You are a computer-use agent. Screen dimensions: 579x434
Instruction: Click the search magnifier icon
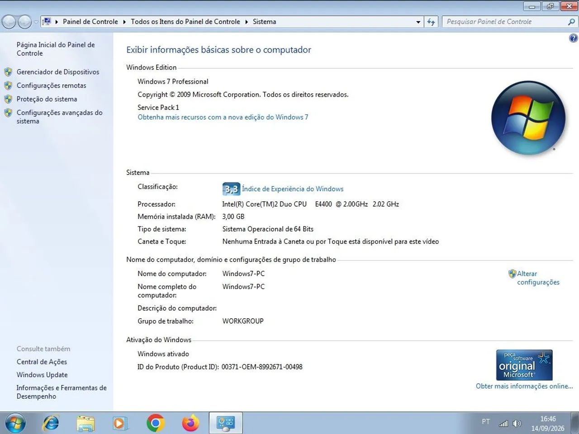[x=571, y=22]
